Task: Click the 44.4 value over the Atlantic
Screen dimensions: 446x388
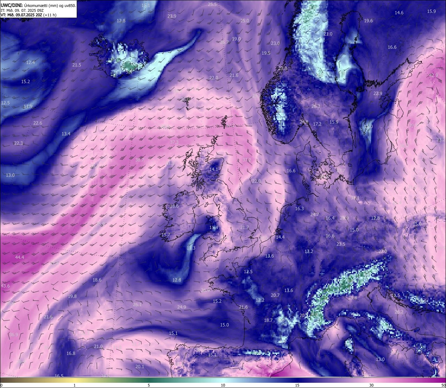Action: (x=20, y=257)
